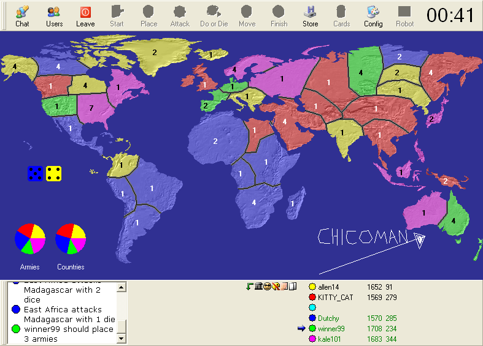
Task: Click India yellow territory
Action: pos(342,133)
